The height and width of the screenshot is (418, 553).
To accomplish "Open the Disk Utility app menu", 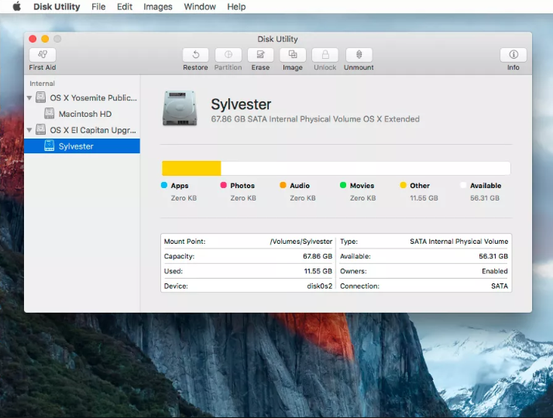I will [57, 7].
